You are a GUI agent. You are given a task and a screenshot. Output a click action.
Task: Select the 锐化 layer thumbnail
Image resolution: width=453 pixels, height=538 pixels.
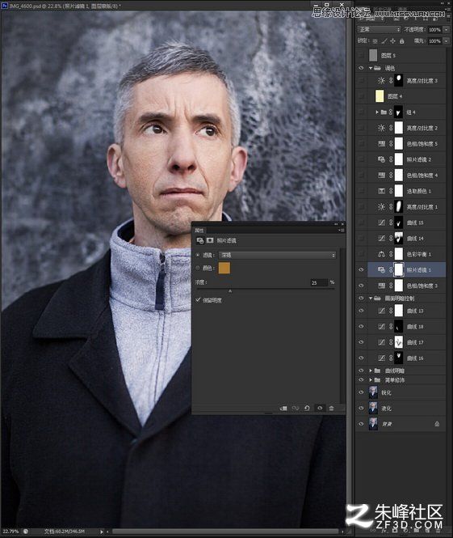[x=373, y=392]
